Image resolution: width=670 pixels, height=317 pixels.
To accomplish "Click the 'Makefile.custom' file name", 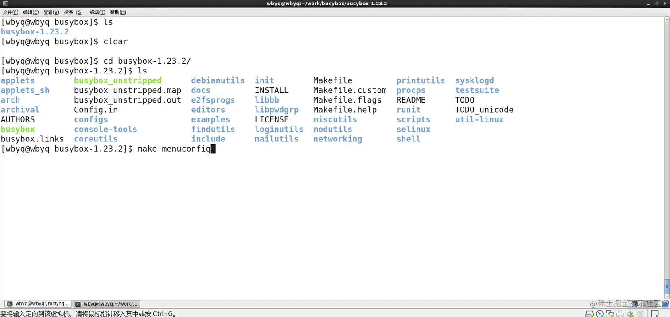I will pos(350,90).
